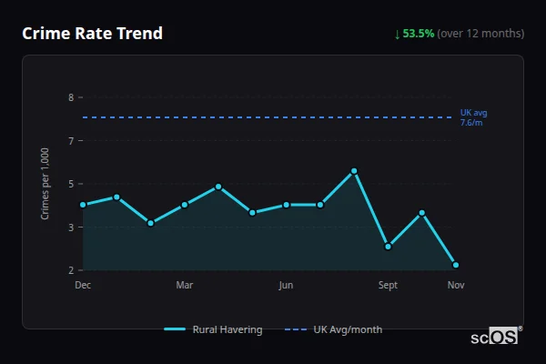Click the y-axis value 3
Screen dimensions: 546x364
pos(71,227)
